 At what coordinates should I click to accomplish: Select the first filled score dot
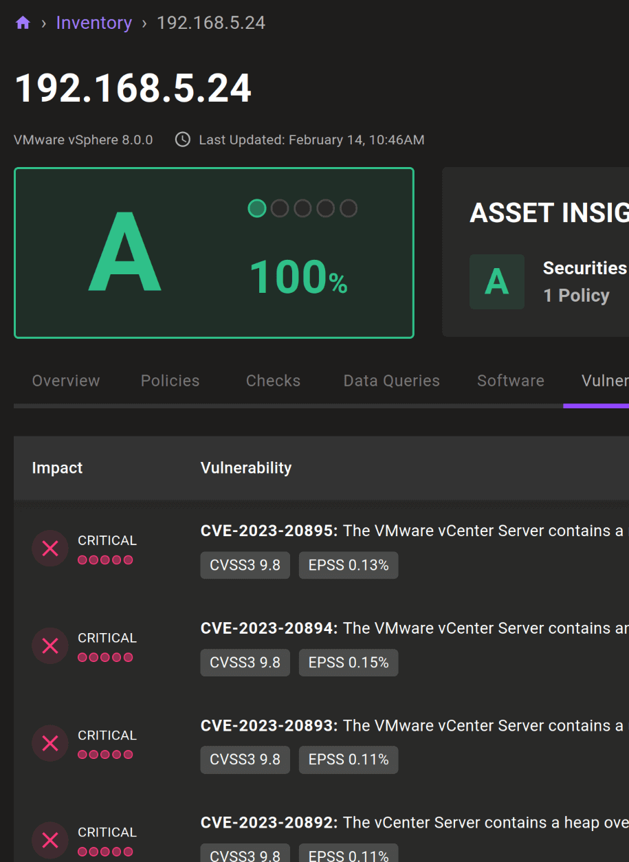[256, 208]
